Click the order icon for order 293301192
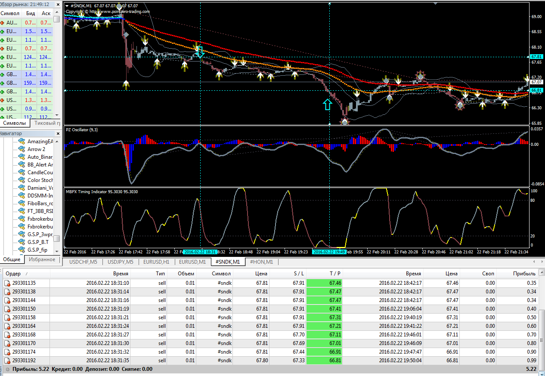 coord(7,361)
